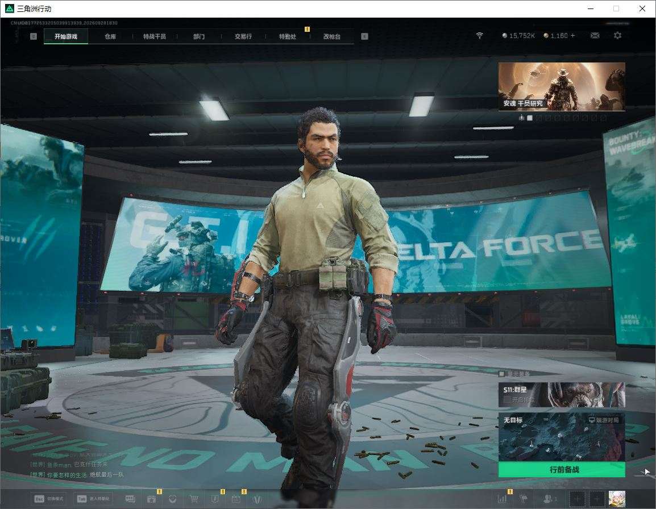Close the 三角洲行动 window
Screen dimensions: 656x509
tap(642, 9)
